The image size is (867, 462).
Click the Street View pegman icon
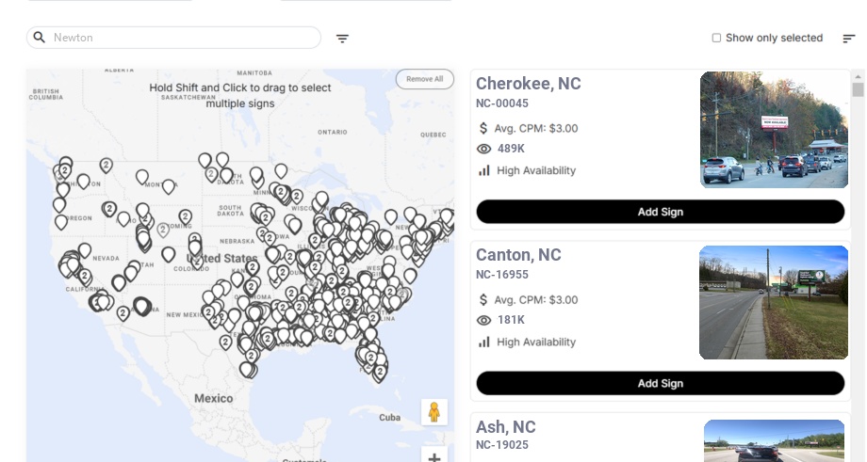pyautogui.click(x=434, y=412)
